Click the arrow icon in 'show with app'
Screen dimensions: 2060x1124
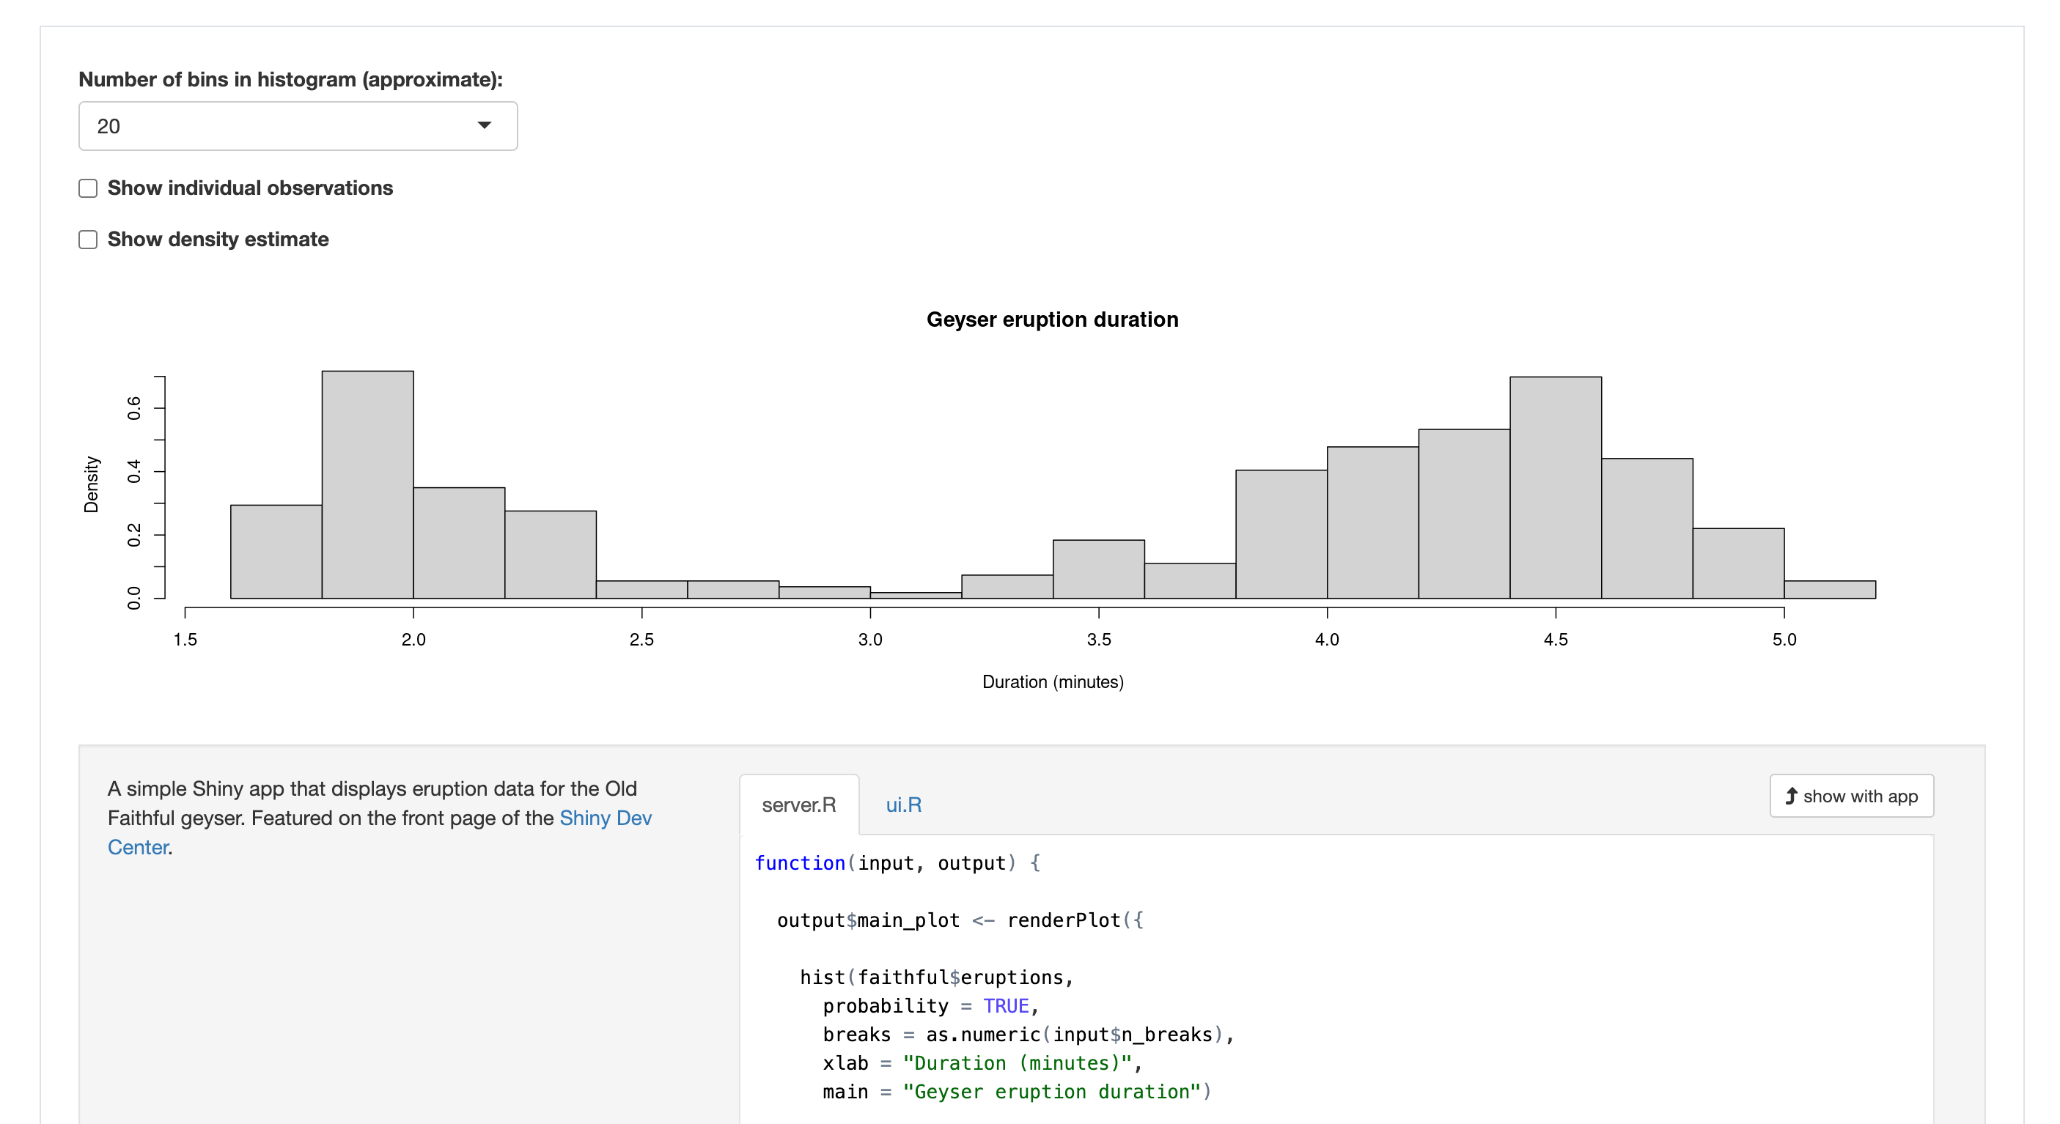tap(1791, 796)
